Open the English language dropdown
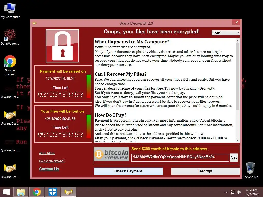 coord(226,33)
